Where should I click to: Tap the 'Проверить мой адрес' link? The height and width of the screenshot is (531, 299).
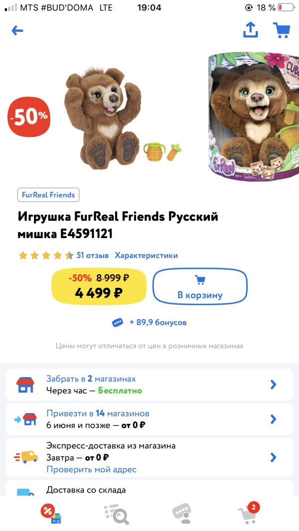pos(91,469)
